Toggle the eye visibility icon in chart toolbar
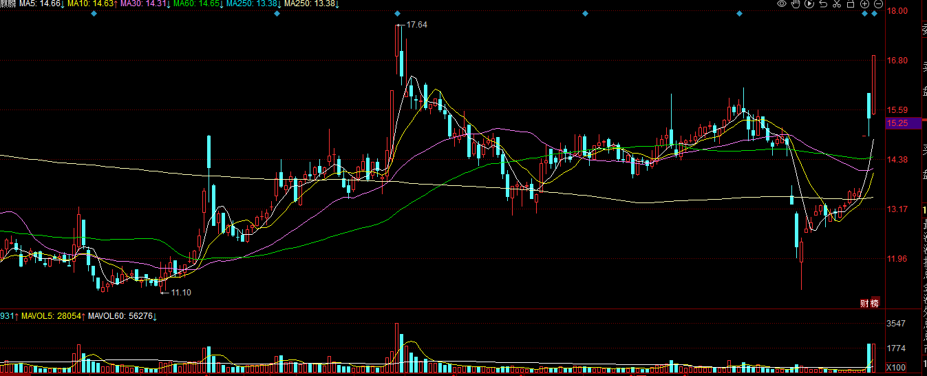 coord(782,4)
